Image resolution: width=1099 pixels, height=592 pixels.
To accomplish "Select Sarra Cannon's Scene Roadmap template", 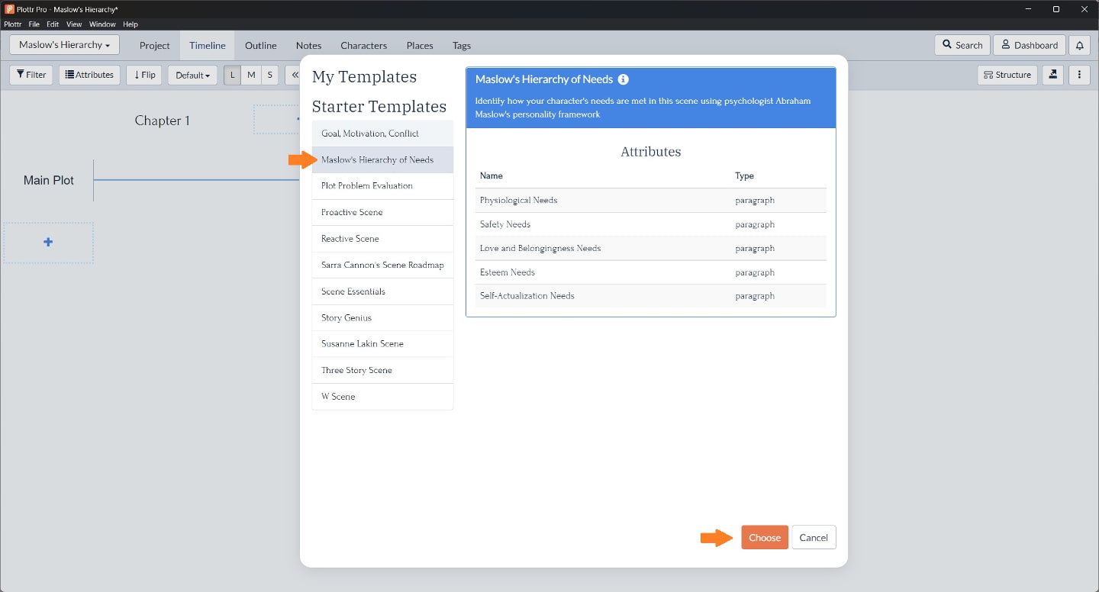I will pyautogui.click(x=382, y=265).
